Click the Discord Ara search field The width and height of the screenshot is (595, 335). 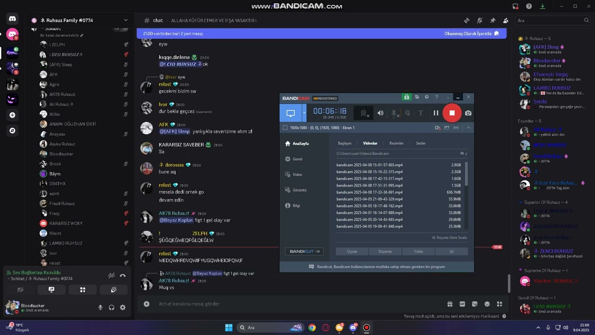pos(553,20)
